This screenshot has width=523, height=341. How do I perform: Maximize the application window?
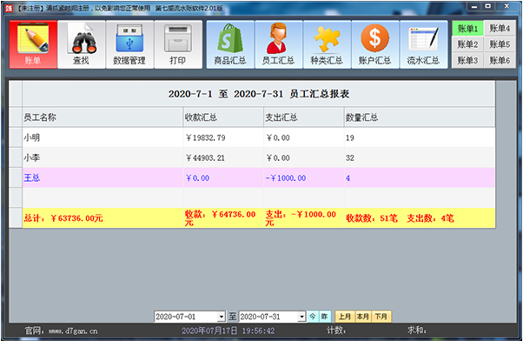[x=488, y=6]
